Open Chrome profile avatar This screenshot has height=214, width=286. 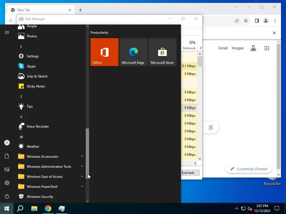coord(266,21)
